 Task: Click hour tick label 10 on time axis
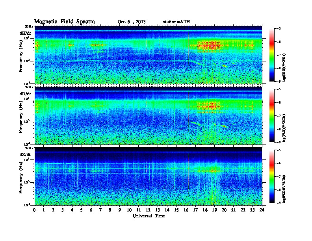click(x=129, y=210)
